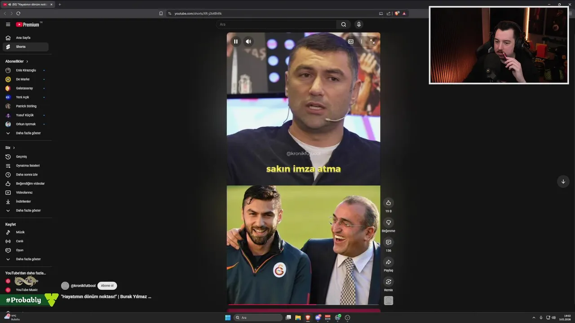
Task: Open Orkun Işıtmak channel
Action: [x=26, y=124]
